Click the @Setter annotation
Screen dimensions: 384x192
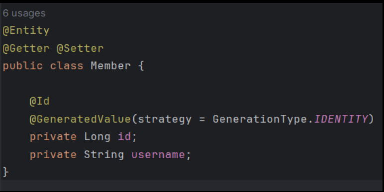coord(80,48)
